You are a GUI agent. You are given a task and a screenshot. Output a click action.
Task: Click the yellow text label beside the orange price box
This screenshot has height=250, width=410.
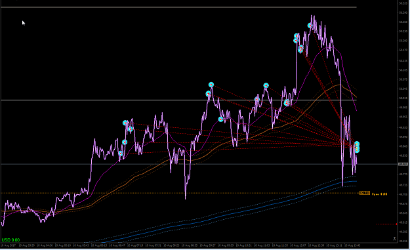click(380, 194)
